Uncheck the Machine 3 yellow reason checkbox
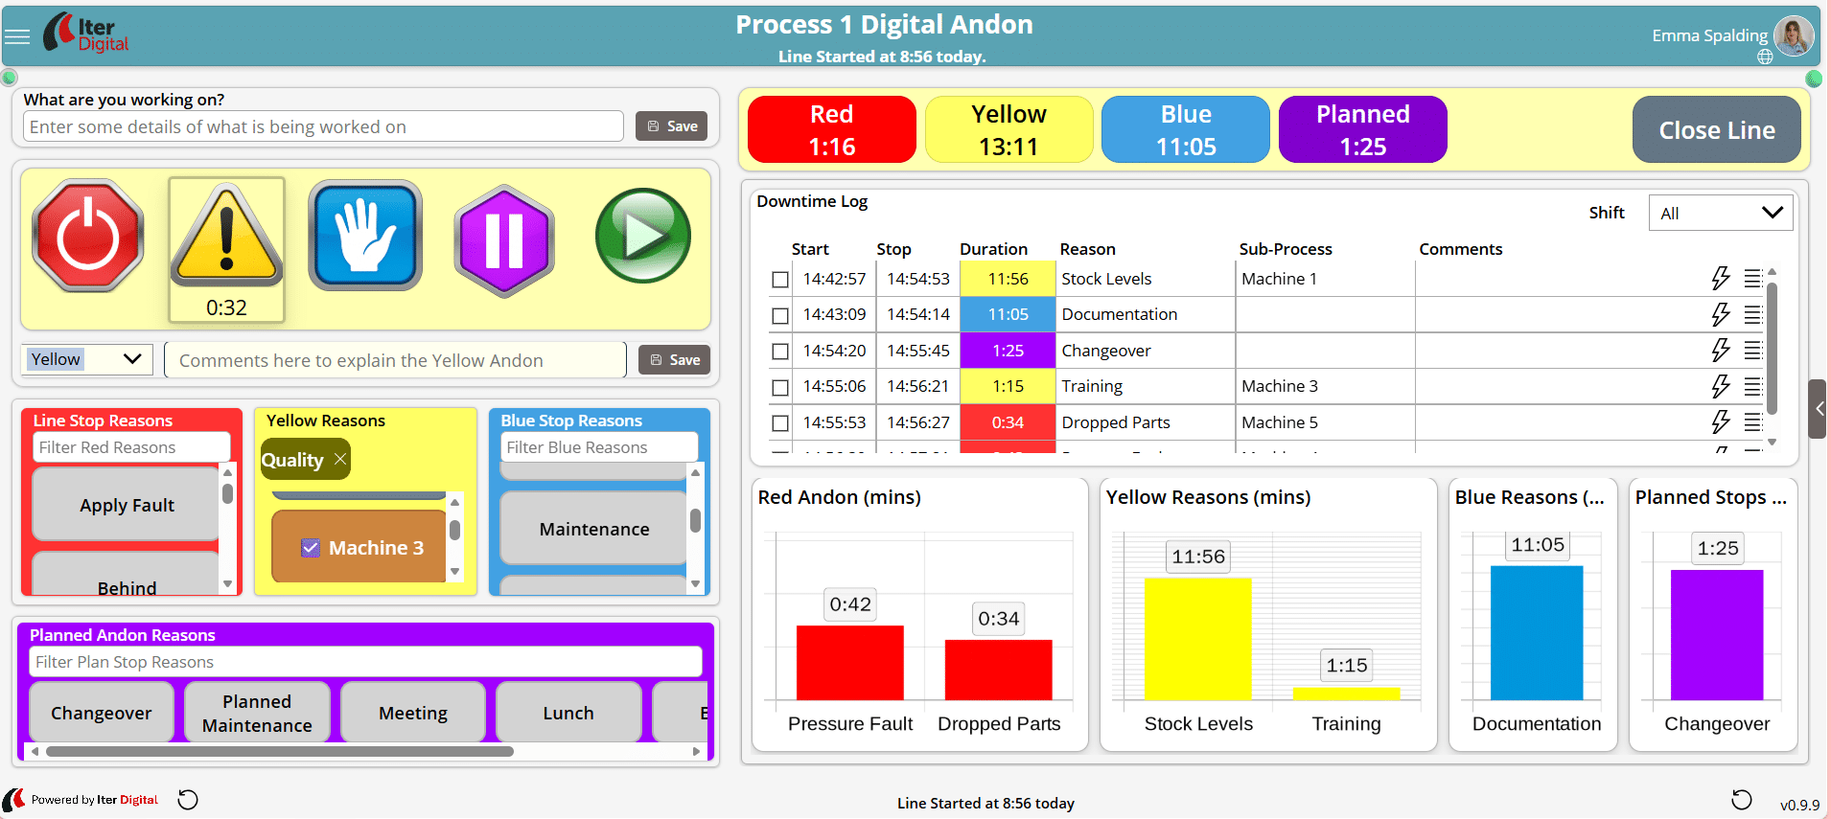The width and height of the screenshot is (1831, 819). pyautogui.click(x=311, y=548)
